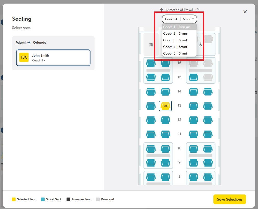The height and width of the screenshot is (209, 258).
Task: Click the luggage rack icon
Action: point(151,45)
